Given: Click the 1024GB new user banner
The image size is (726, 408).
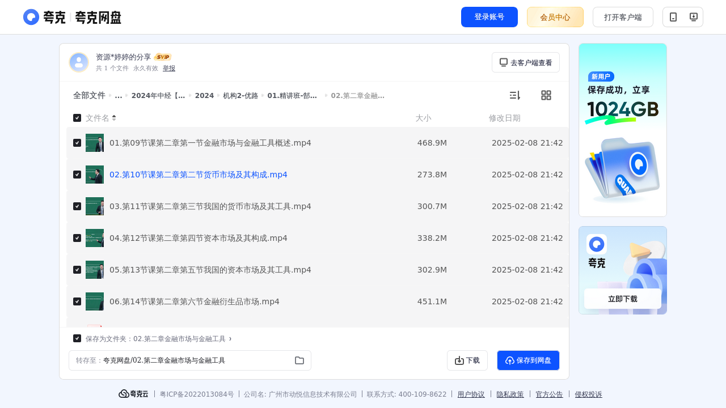Looking at the screenshot, I should coord(623,130).
